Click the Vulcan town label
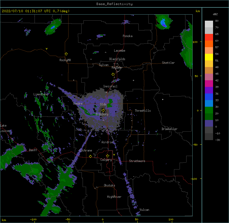Viewport: 229px width, 223px height. point(144,210)
